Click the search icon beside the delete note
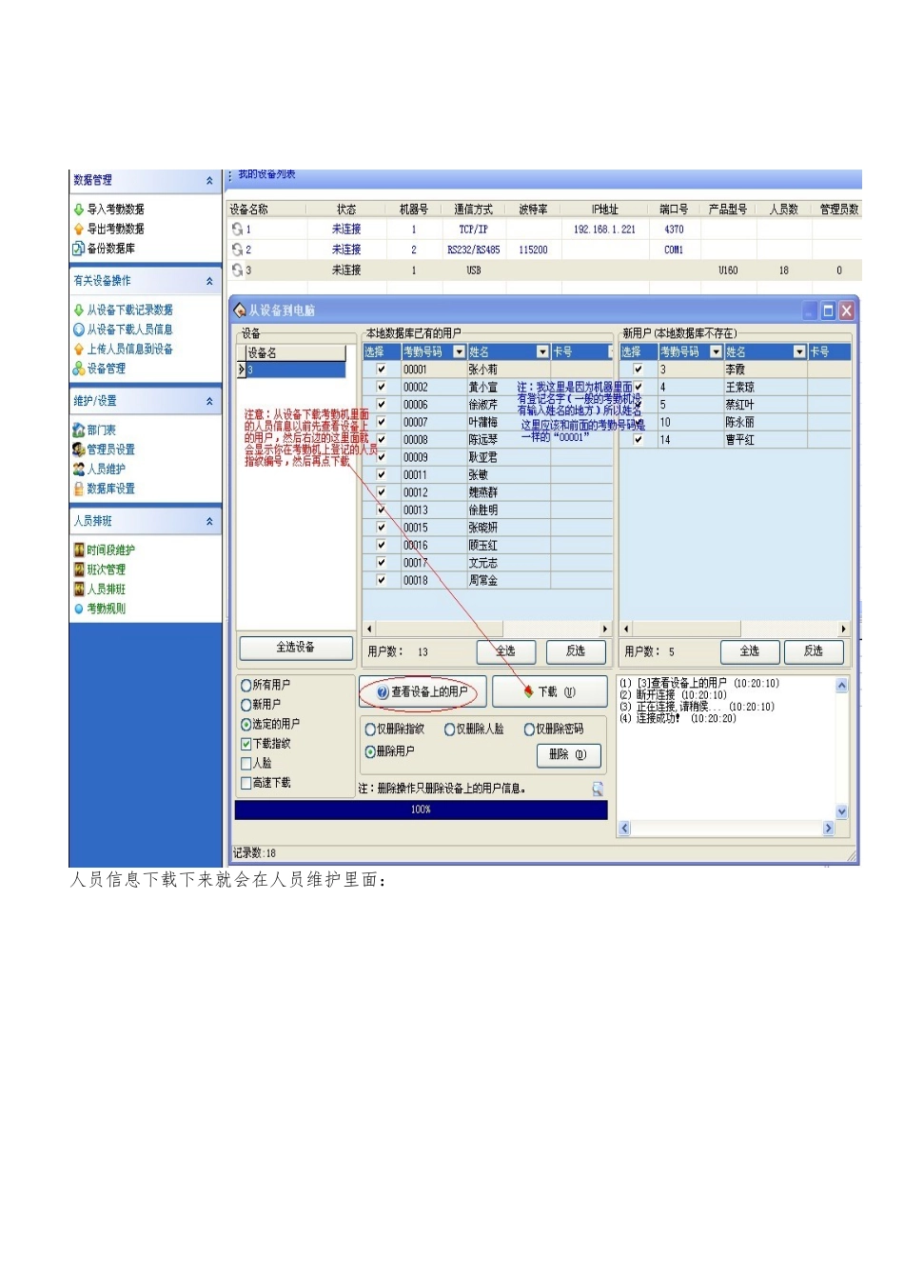 click(x=598, y=789)
